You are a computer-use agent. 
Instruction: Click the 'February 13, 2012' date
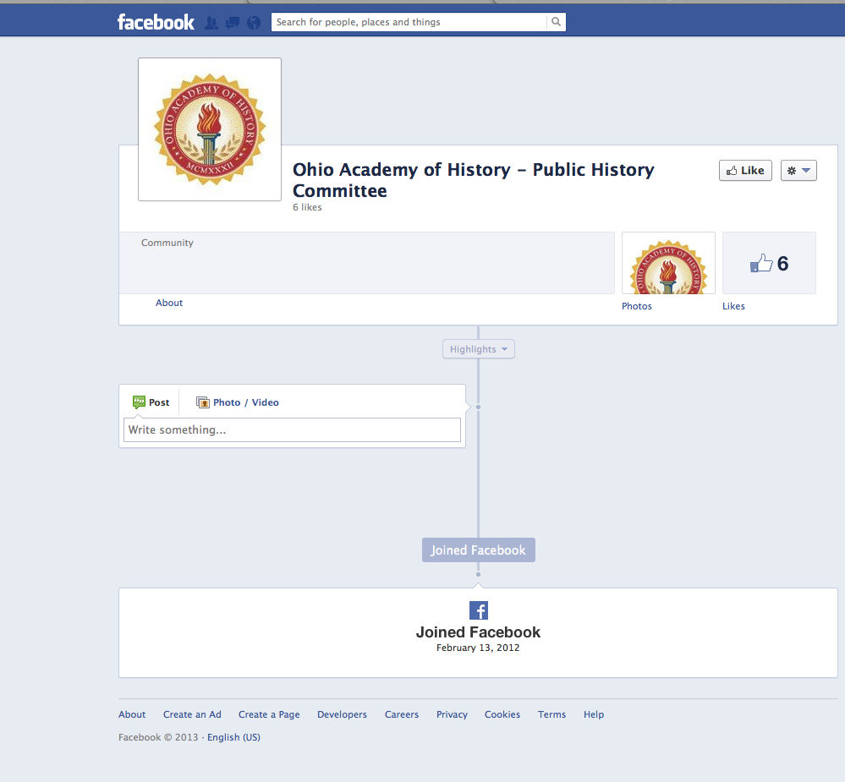coord(478,648)
